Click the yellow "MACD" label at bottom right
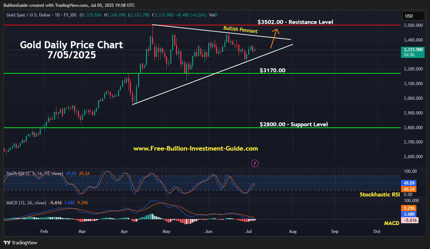 coord(392,223)
